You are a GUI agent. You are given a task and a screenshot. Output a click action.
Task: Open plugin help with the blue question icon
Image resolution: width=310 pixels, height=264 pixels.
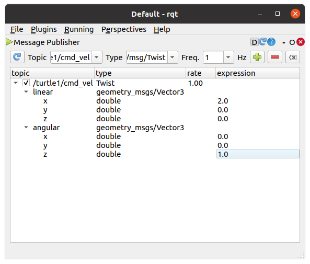pos(271,42)
